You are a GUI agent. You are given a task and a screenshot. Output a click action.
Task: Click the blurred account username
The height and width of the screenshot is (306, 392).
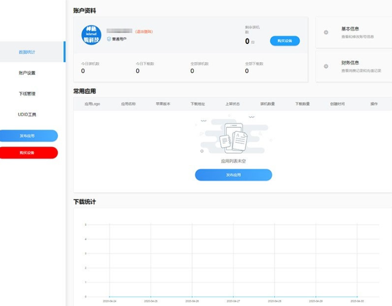point(119,31)
